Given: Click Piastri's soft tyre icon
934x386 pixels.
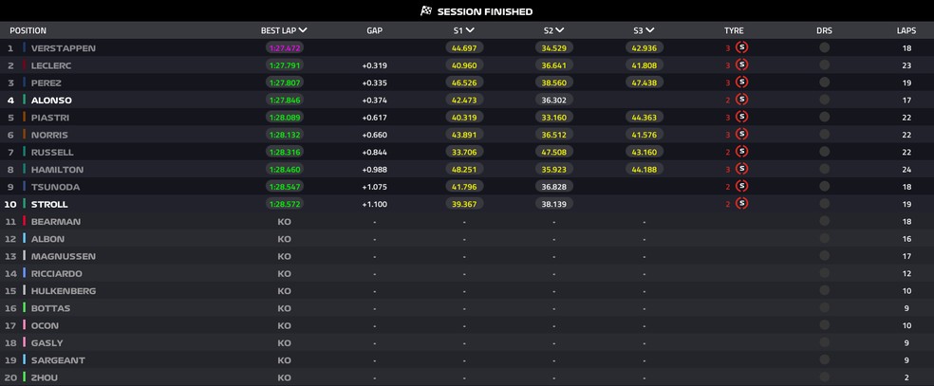Looking at the screenshot, I should (x=741, y=117).
